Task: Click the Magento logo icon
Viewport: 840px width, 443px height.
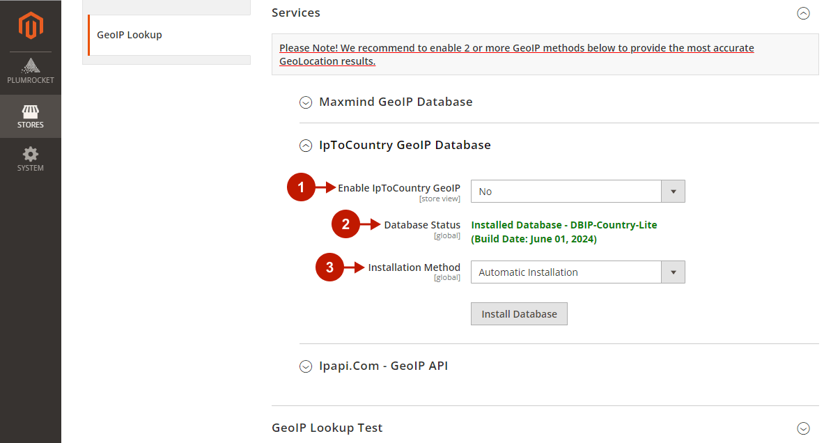Action: pyautogui.click(x=31, y=26)
